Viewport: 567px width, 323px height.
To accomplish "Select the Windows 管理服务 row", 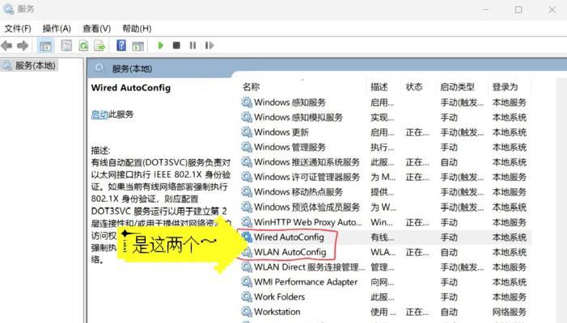I will coord(384,147).
